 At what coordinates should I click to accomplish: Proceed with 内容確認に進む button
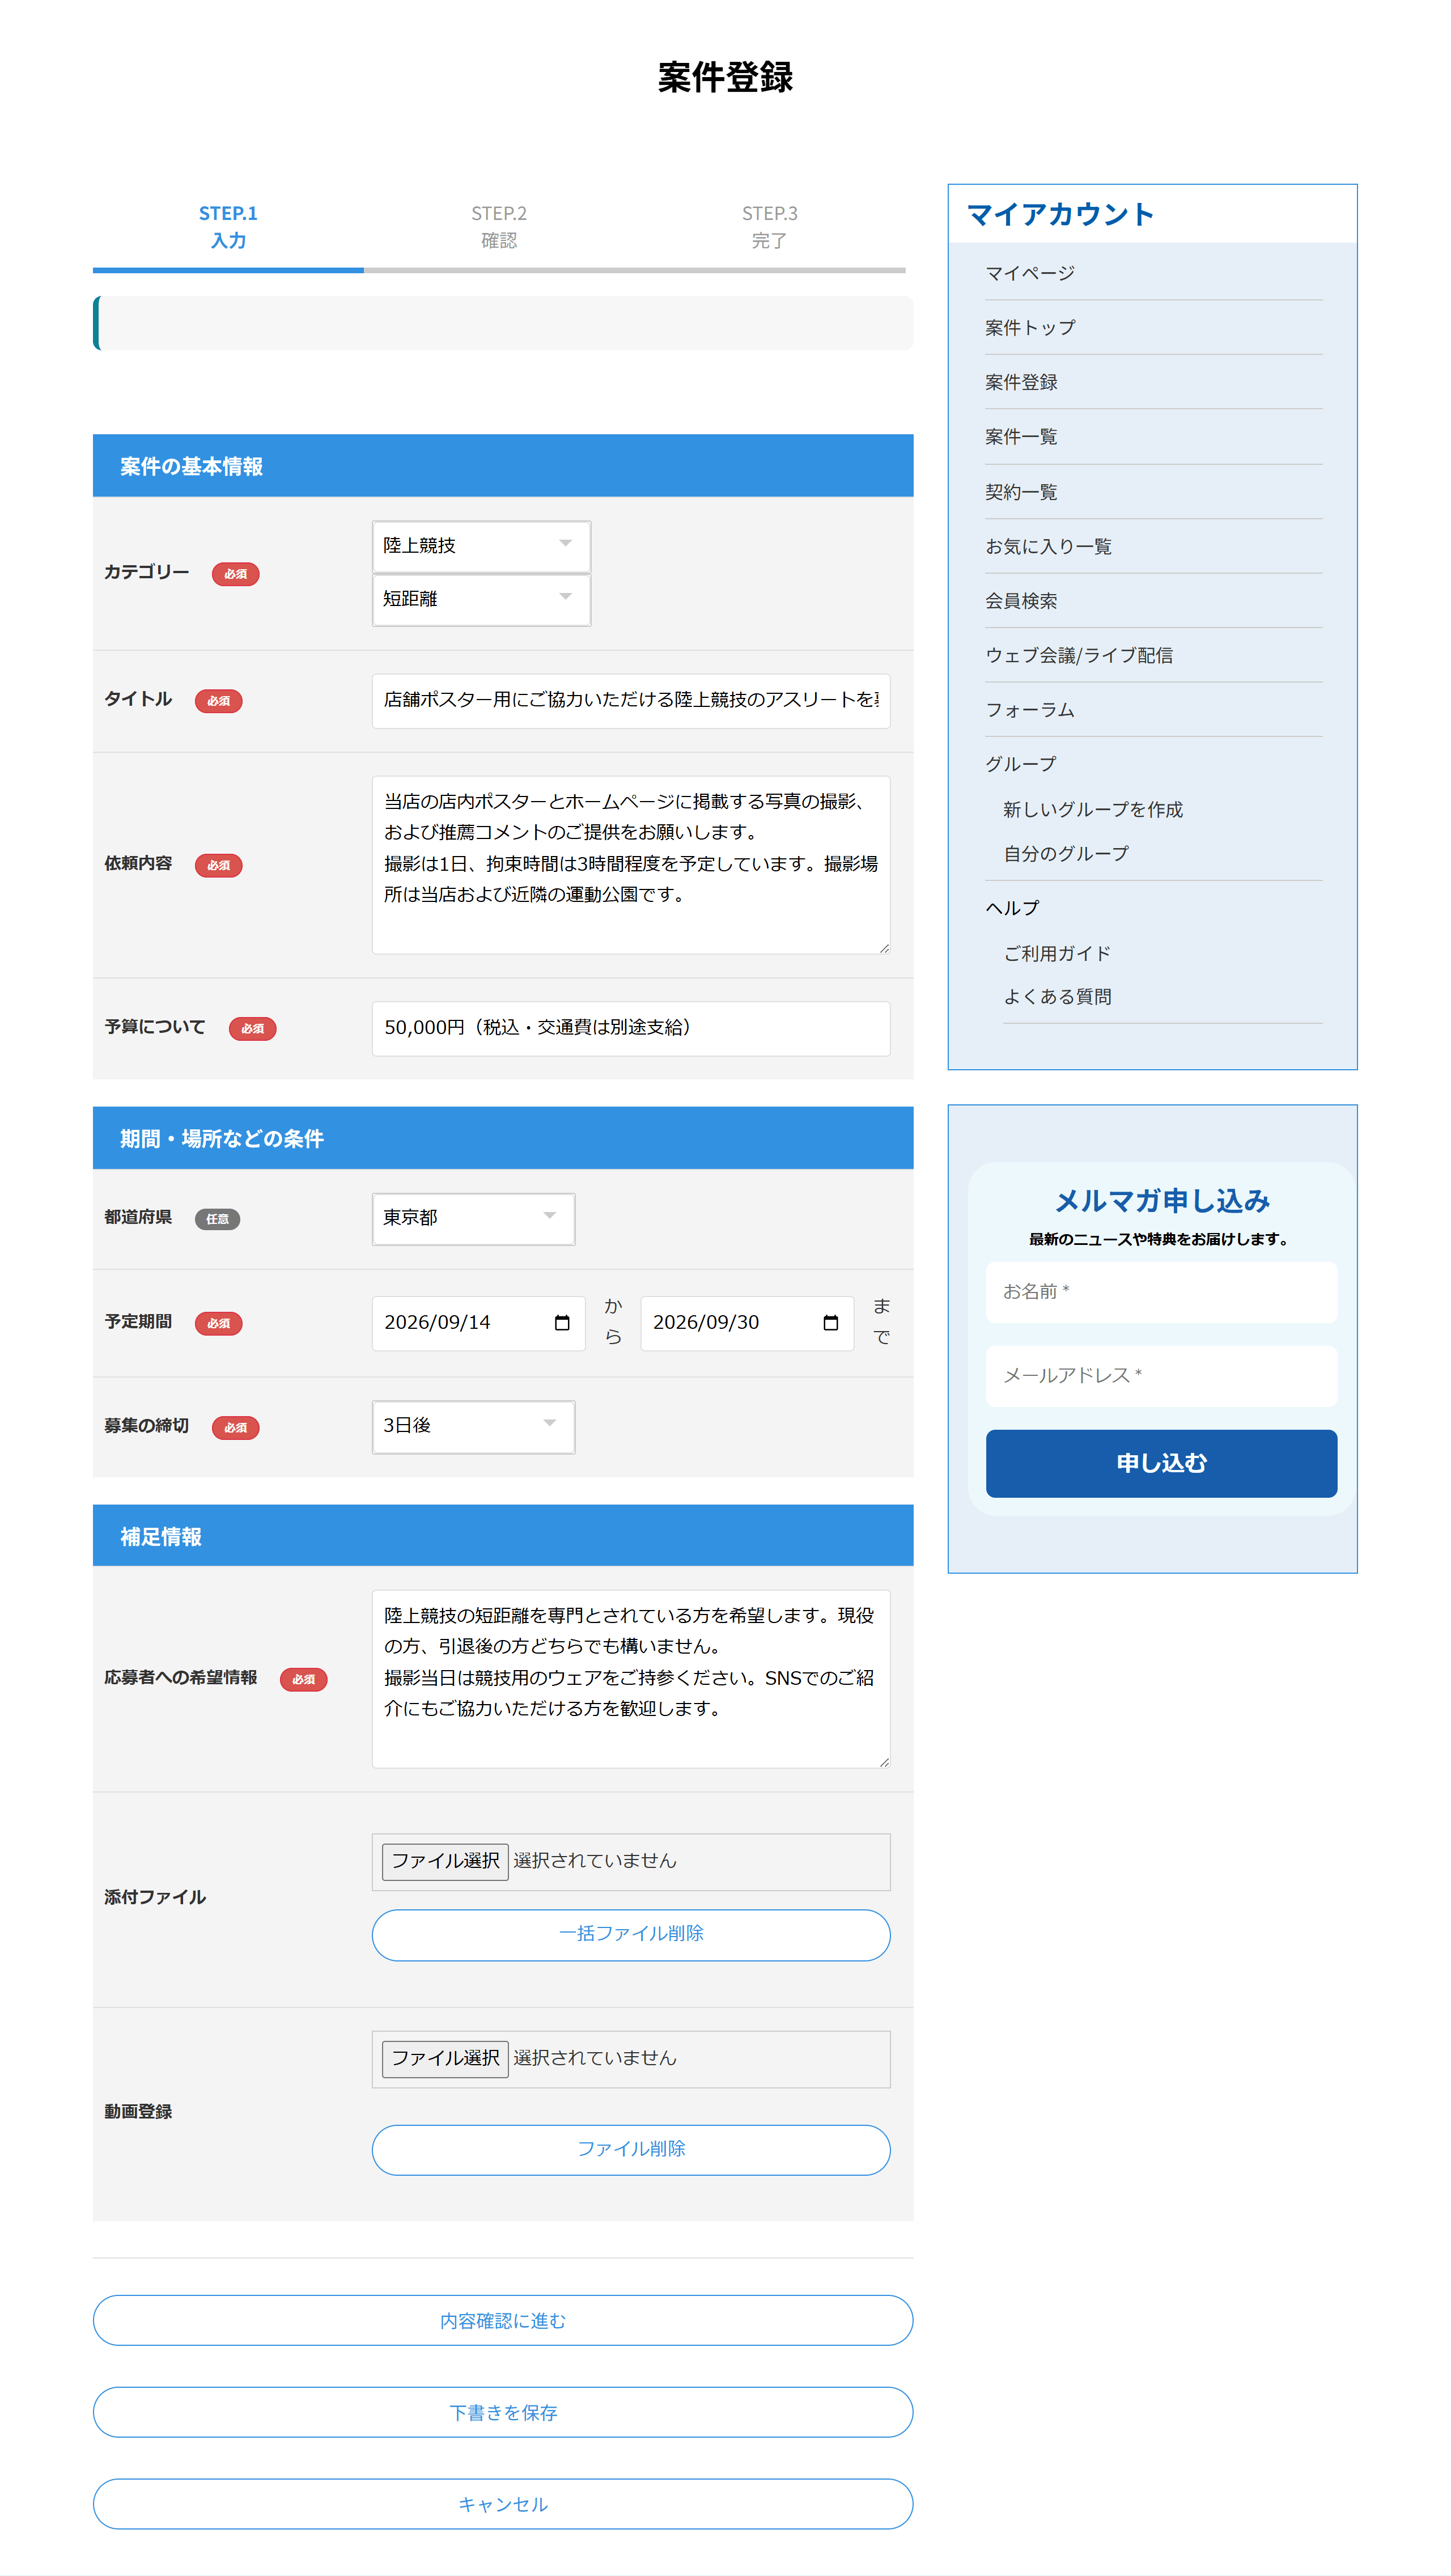pyautogui.click(x=503, y=2320)
